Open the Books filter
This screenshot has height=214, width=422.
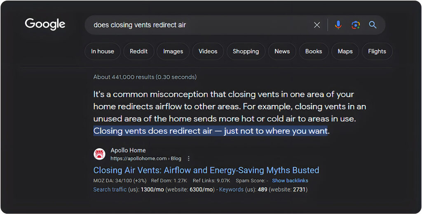pos(314,51)
